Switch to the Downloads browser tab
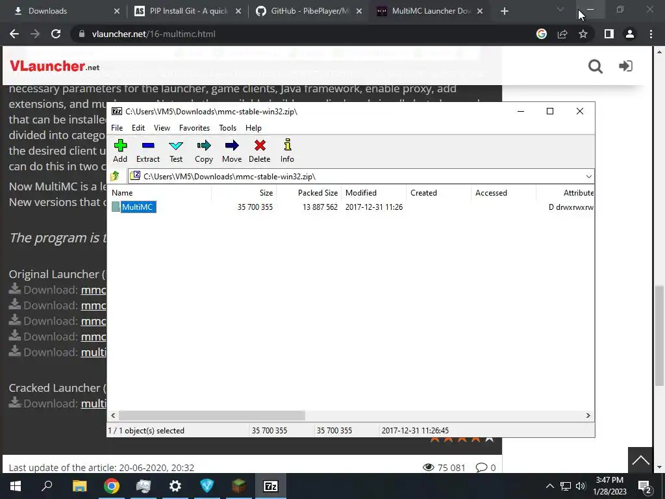The image size is (665, 499). tap(64, 11)
